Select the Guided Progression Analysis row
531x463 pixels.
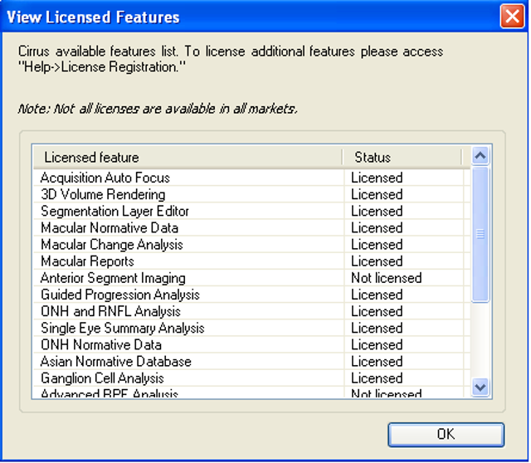pos(251,295)
